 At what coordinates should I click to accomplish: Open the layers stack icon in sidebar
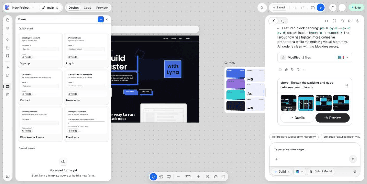point(8,28)
